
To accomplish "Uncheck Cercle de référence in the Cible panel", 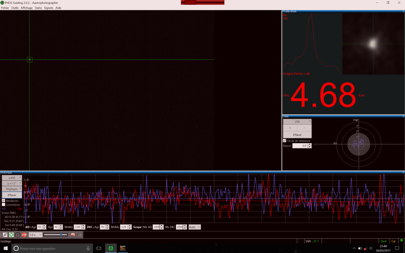I will 284,141.
